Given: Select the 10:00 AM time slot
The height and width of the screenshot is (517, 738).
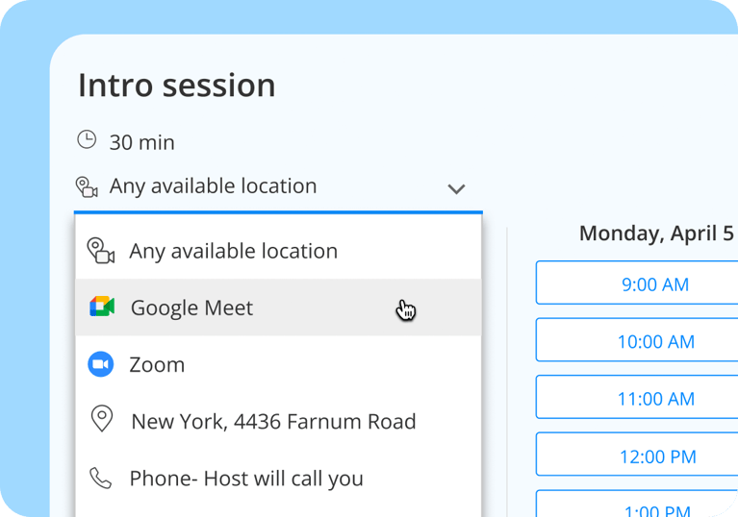Looking at the screenshot, I should 655,341.
